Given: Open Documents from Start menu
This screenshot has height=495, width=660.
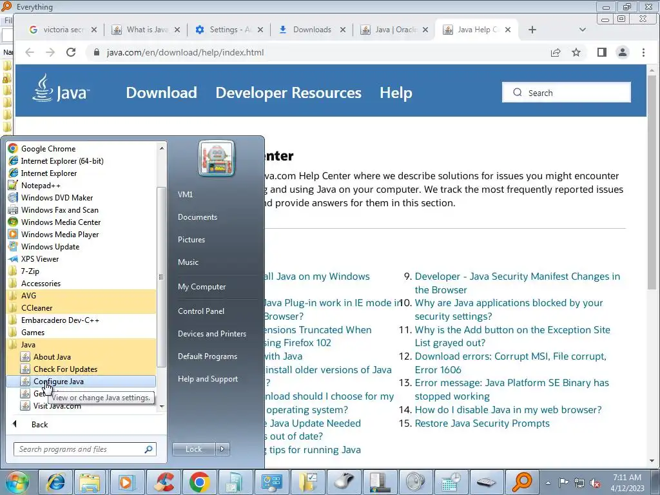Looking at the screenshot, I should point(197,217).
